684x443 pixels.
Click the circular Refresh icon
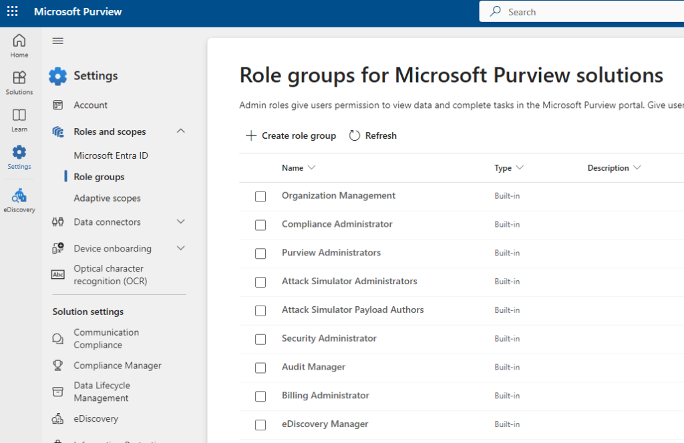coord(354,135)
